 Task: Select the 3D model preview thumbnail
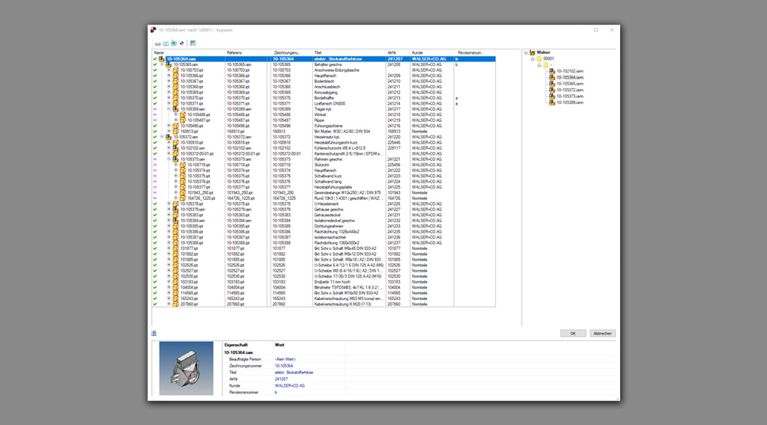pyautogui.click(x=186, y=369)
